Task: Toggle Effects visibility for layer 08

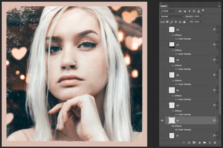Action: tap(173, 35)
